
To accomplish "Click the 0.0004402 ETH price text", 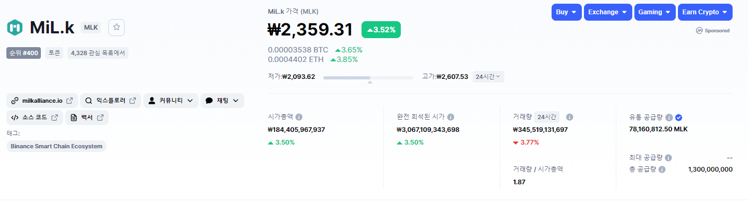I will coord(296,60).
